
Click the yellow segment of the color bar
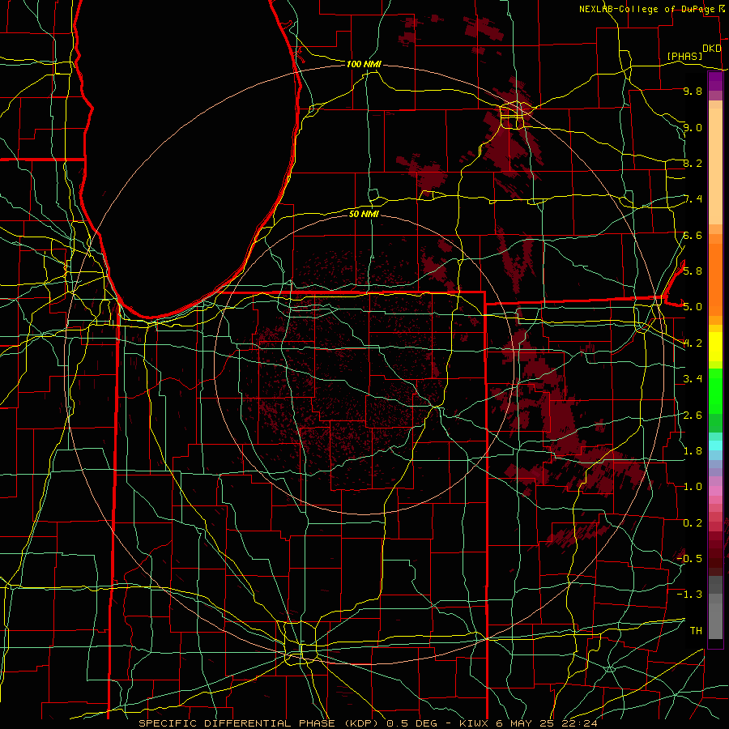pos(715,347)
